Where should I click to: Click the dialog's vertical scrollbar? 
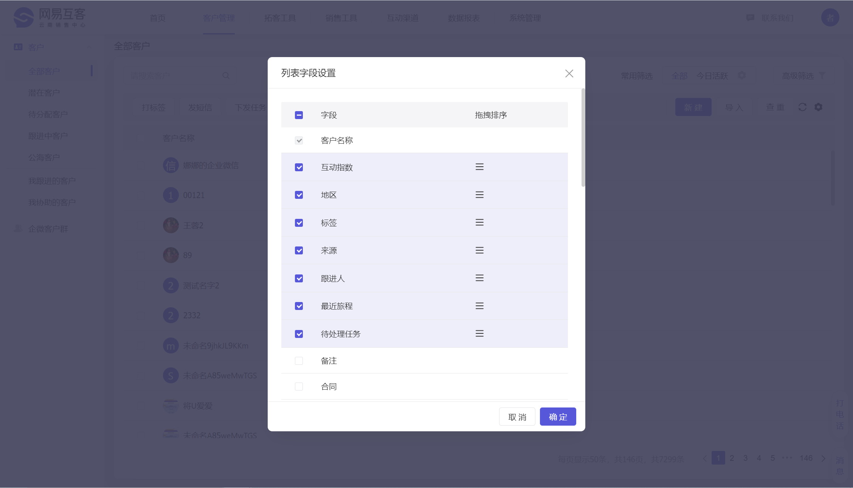583,138
